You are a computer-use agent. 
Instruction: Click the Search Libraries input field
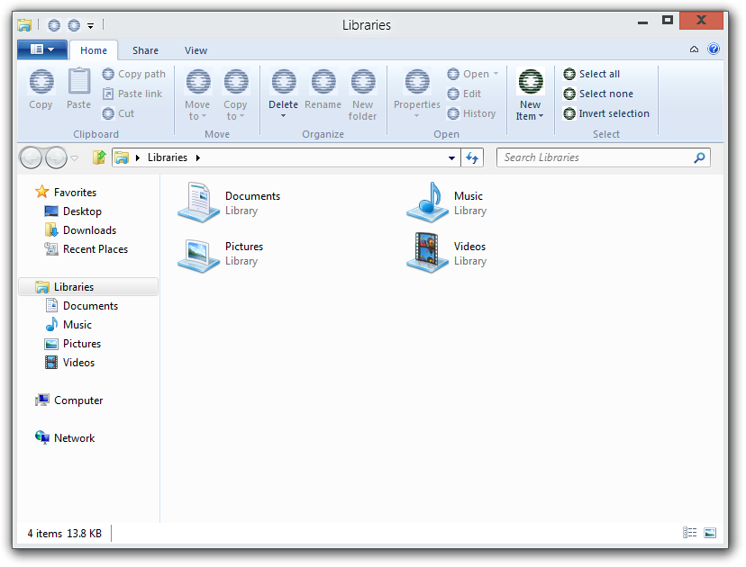coord(595,157)
